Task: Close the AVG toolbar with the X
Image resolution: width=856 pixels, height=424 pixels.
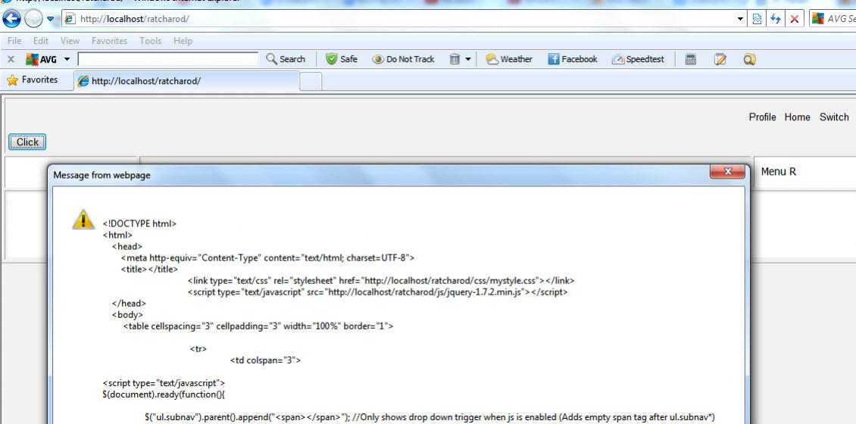Action: 11,59
